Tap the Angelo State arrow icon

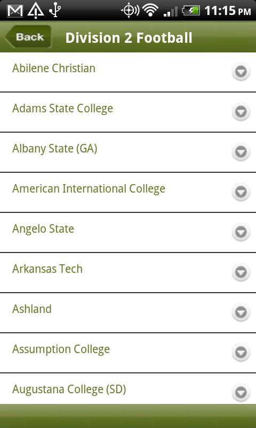(x=241, y=232)
